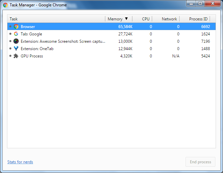
Task: Click memory value 13,000K
Action: click(125, 41)
